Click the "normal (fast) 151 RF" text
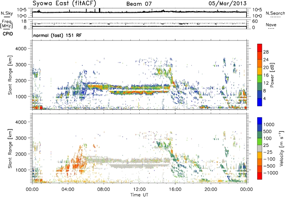The image size is (285, 197). (x=57, y=35)
